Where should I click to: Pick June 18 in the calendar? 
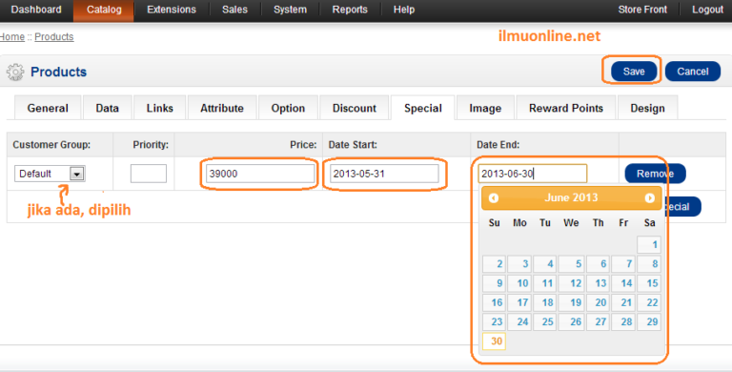point(545,302)
